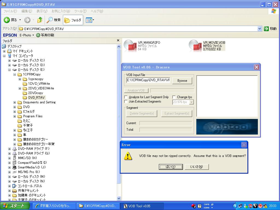Click the Analyze VOB button
The height and width of the screenshot is (210, 280).
pyautogui.click(x=136, y=91)
